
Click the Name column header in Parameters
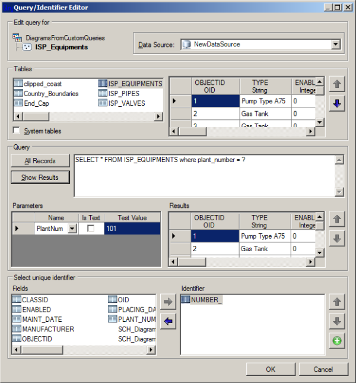click(x=56, y=218)
